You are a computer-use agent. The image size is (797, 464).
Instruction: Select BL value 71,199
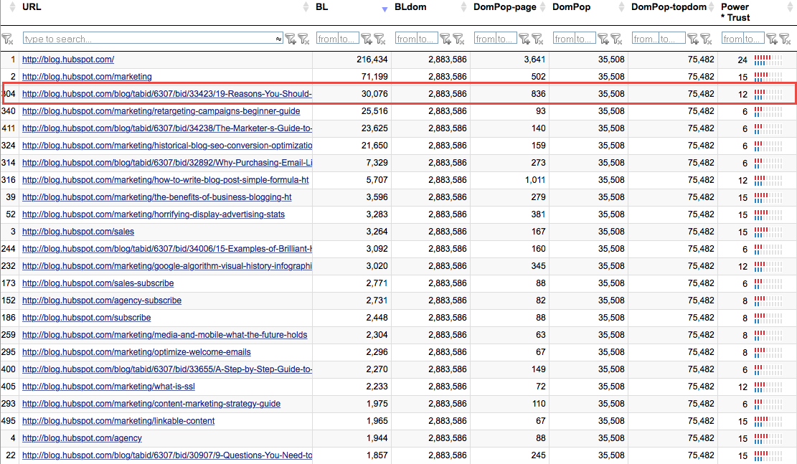click(x=374, y=77)
